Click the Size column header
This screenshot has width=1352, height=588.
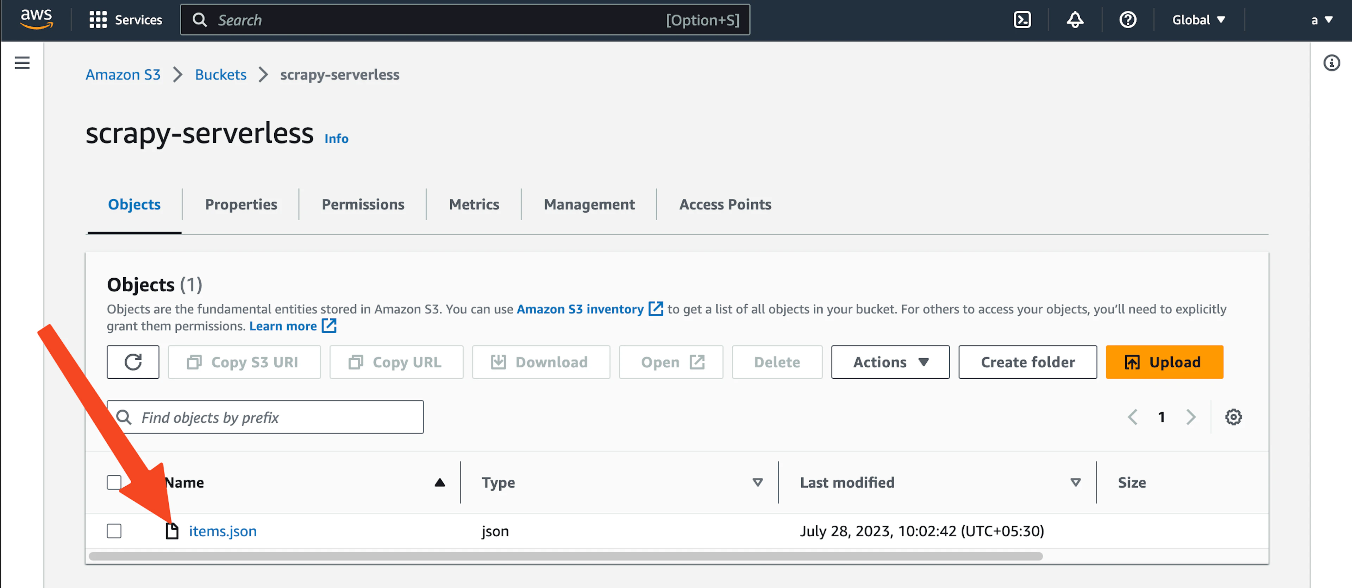pos(1132,482)
